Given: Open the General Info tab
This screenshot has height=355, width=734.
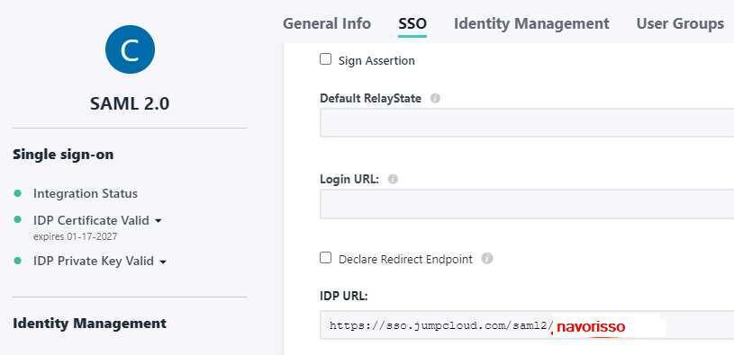Looking at the screenshot, I should coord(327,23).
